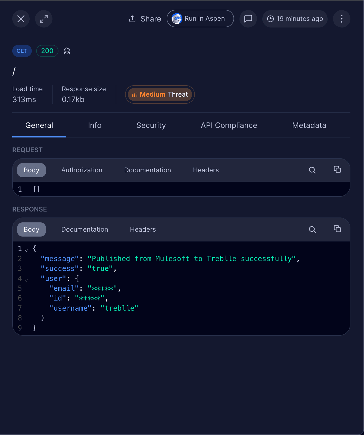This screenshot has height=435, width=364.
Task: Click the "/" endpoint path
Action: (14, 71)
